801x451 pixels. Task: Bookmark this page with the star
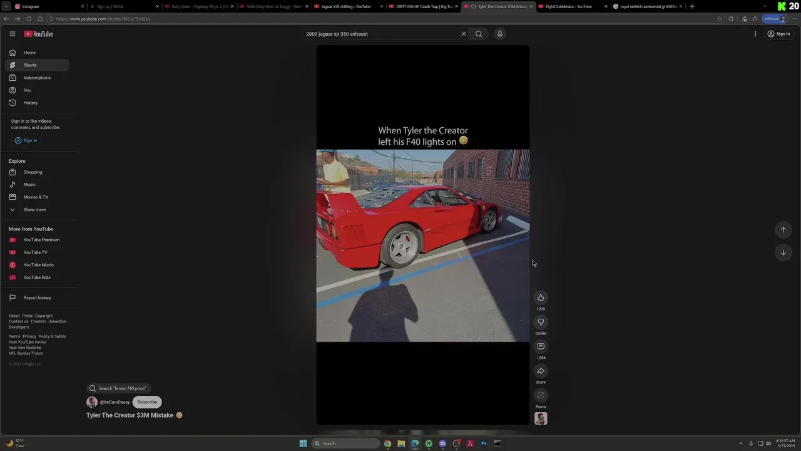(x=720, y=19)
